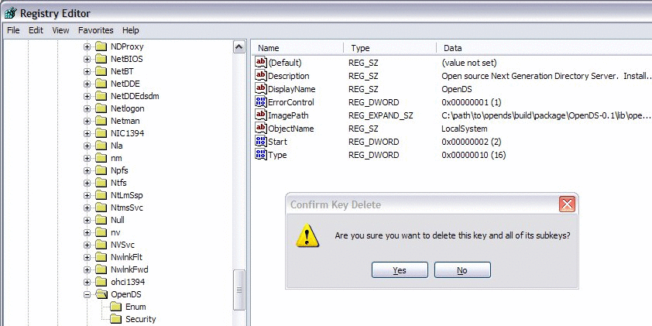Image resolution: width=652 pixels, height=326 pixels.
Task: Select the open OpenDS folder icon
Action: click(x=101, y=294)
